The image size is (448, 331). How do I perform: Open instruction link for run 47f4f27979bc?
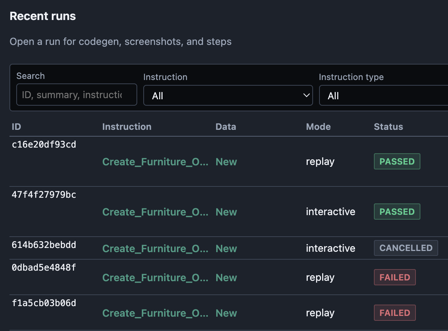[x=155, y=212]
